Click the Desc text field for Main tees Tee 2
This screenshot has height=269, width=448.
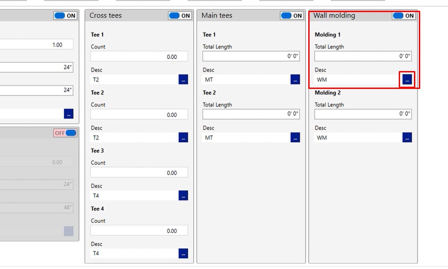pyautogui.click(x=246, y=138)
